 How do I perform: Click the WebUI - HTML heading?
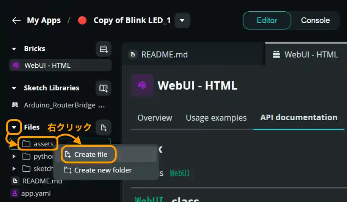(198, 85)
